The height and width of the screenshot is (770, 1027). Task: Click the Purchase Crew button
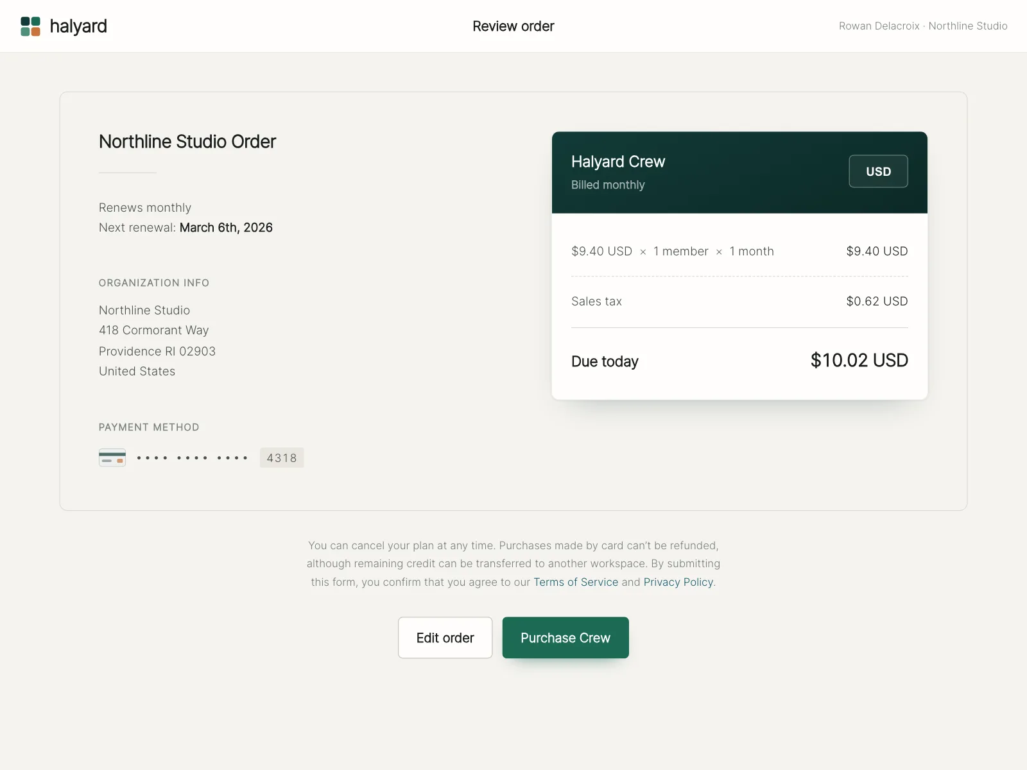565,638
